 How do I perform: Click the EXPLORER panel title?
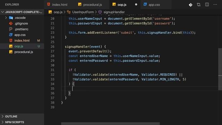12,5
